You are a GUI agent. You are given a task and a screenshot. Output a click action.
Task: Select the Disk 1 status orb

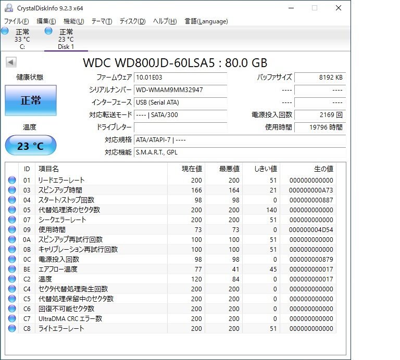coord(48,31)
